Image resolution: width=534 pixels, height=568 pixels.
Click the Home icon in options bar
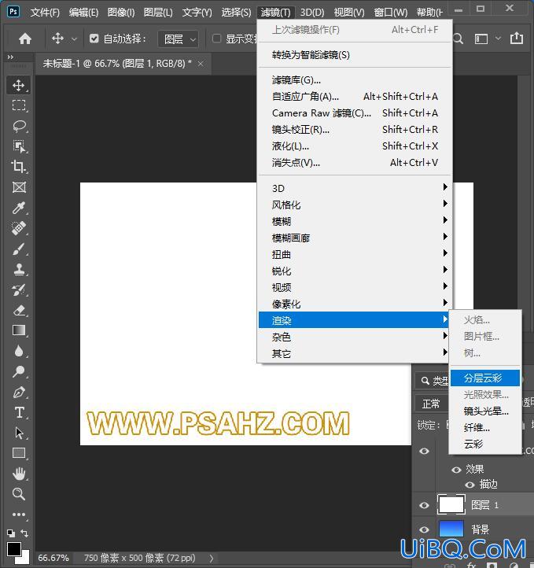(25, 39)
